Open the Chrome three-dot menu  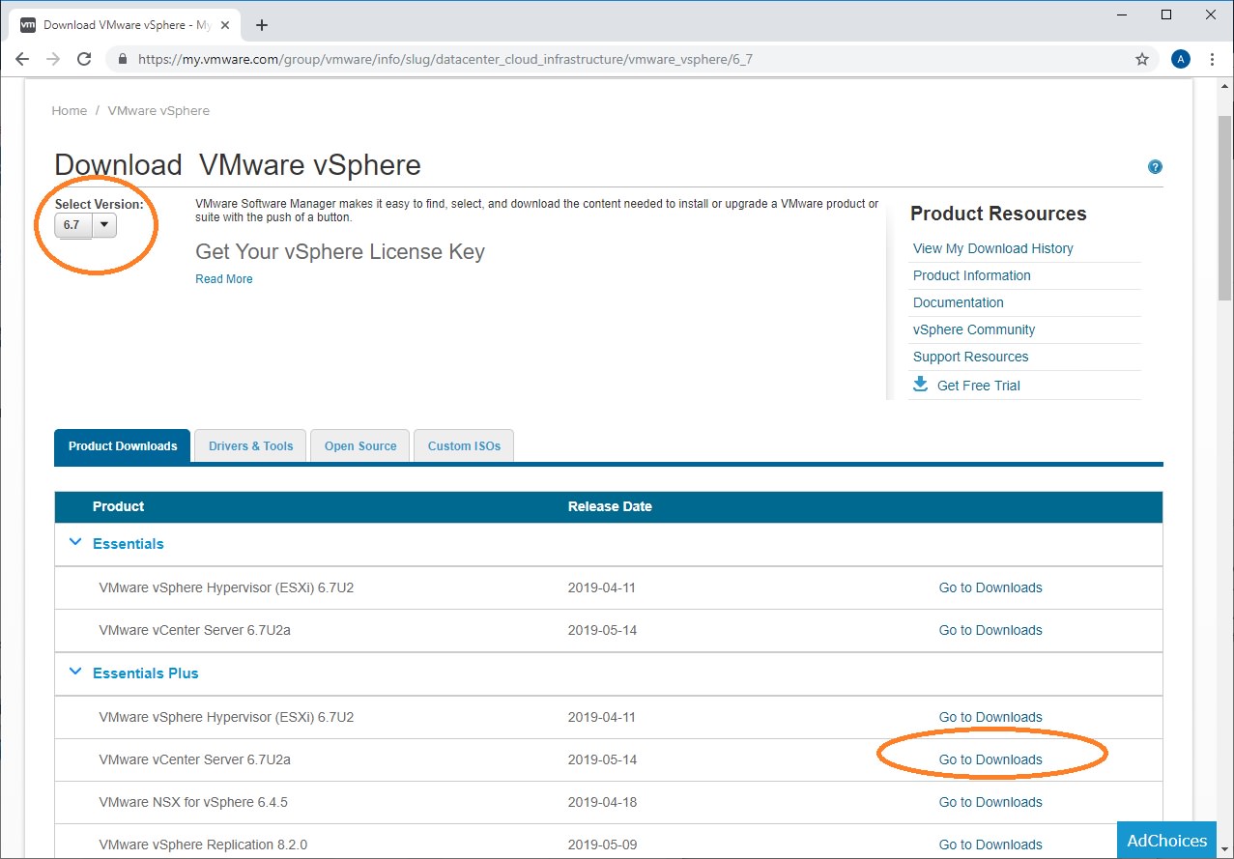point(1212,59)
